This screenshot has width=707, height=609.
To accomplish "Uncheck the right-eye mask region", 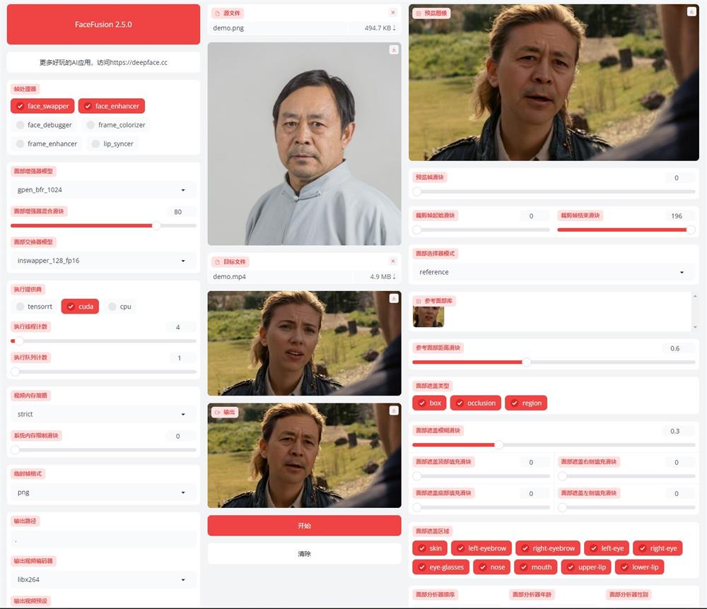I will click(658, 548).
